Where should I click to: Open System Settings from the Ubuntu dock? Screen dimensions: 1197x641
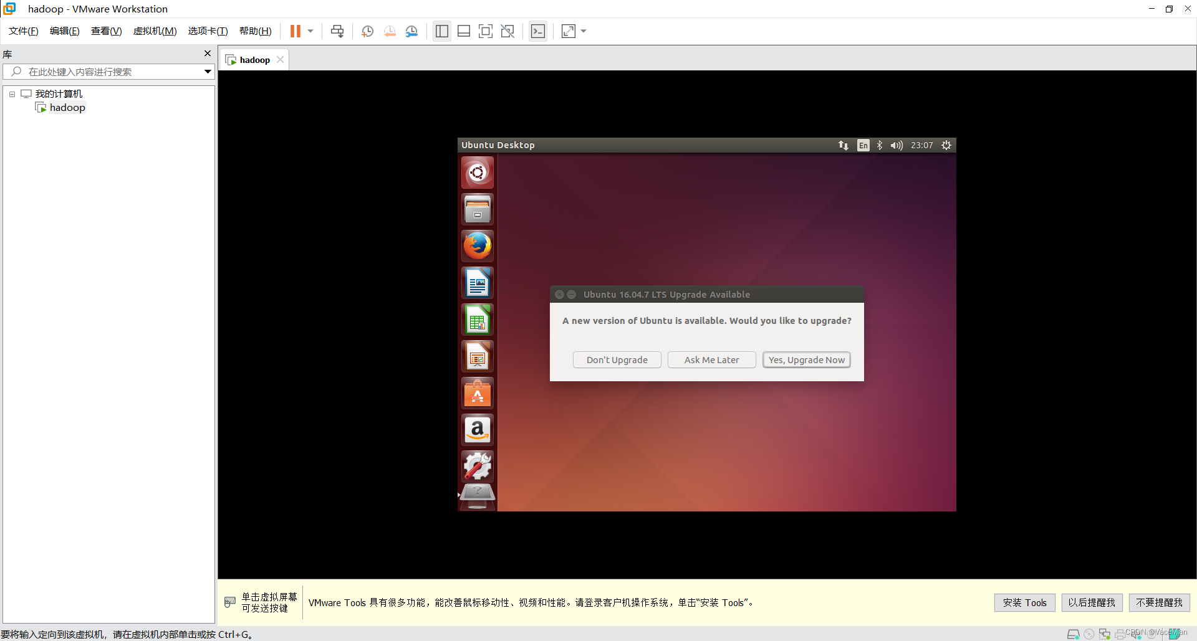tap(477, 466)
